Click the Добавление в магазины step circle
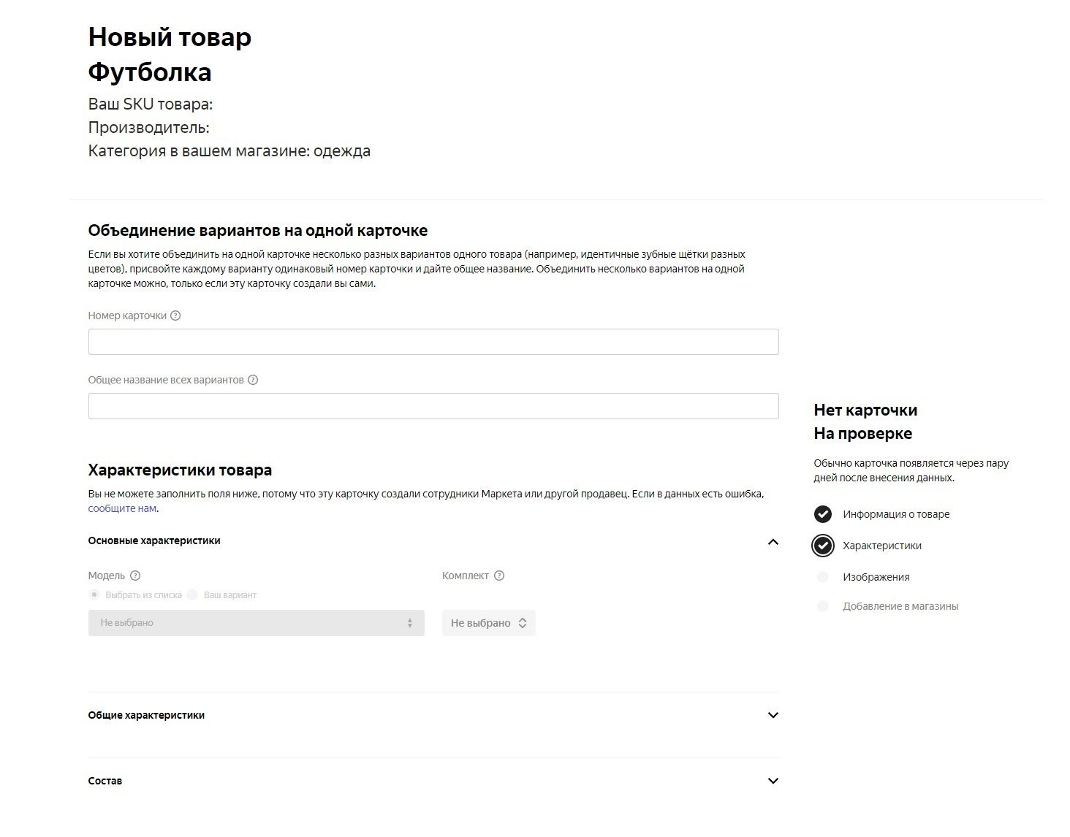 tap(823, 606)
